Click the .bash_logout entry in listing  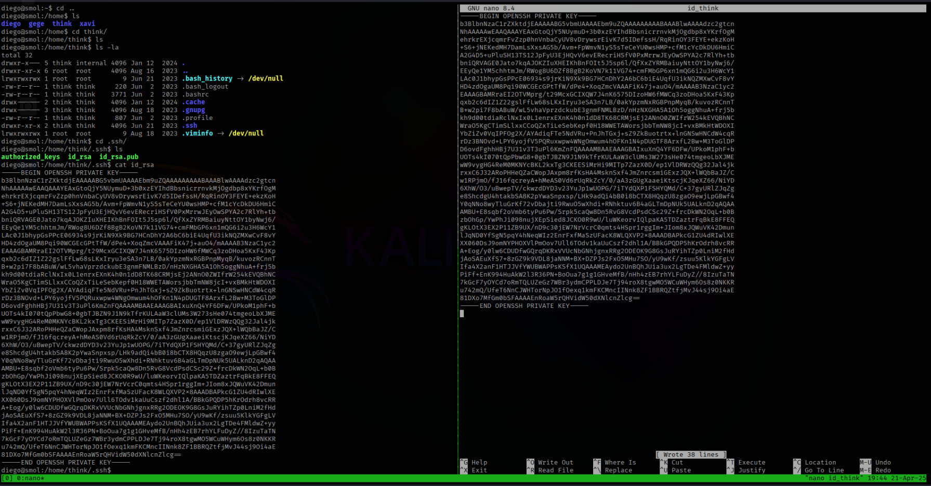[205, 87]
